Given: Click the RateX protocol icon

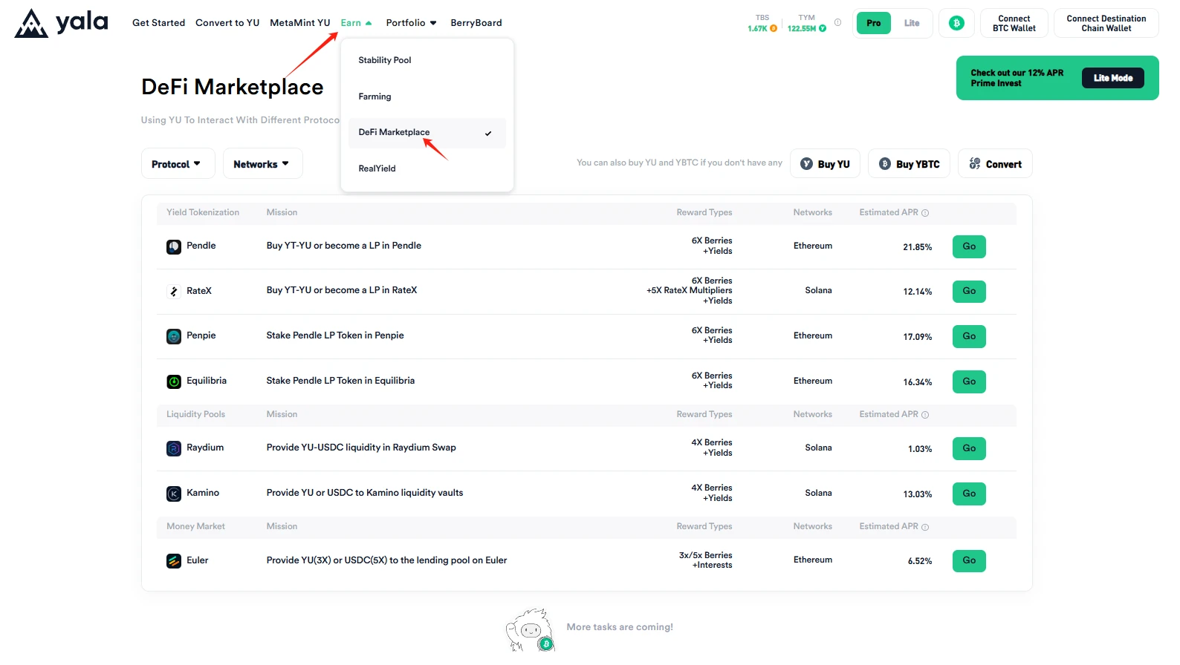Looking at the screenshot, I should [174, 292].
